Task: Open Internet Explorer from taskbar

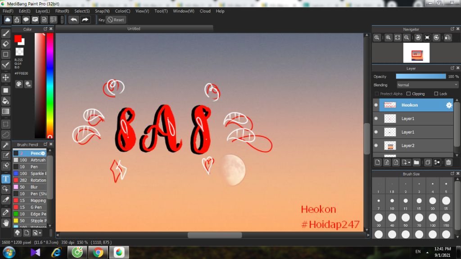Action: point(56,252)
